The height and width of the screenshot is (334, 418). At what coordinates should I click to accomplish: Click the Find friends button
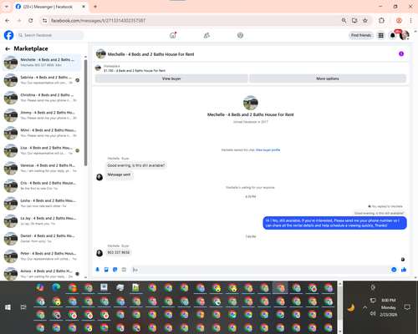click(x=361, y=35)
